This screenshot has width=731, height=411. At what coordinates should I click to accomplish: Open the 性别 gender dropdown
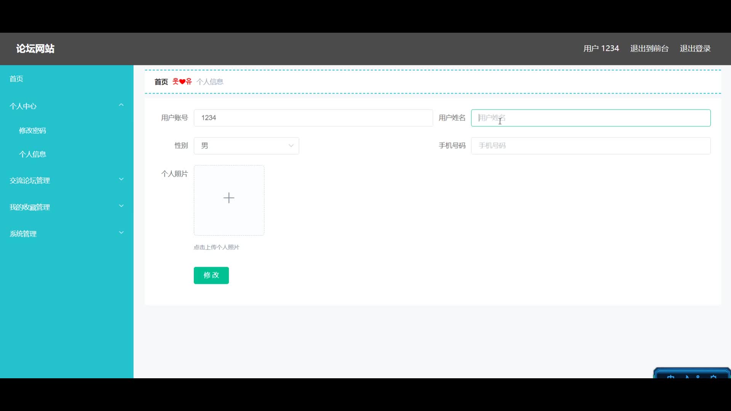246,146
